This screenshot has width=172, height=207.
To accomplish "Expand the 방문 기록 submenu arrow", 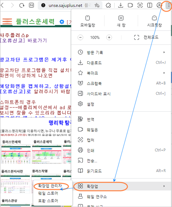I will click(x=164, y=52).
